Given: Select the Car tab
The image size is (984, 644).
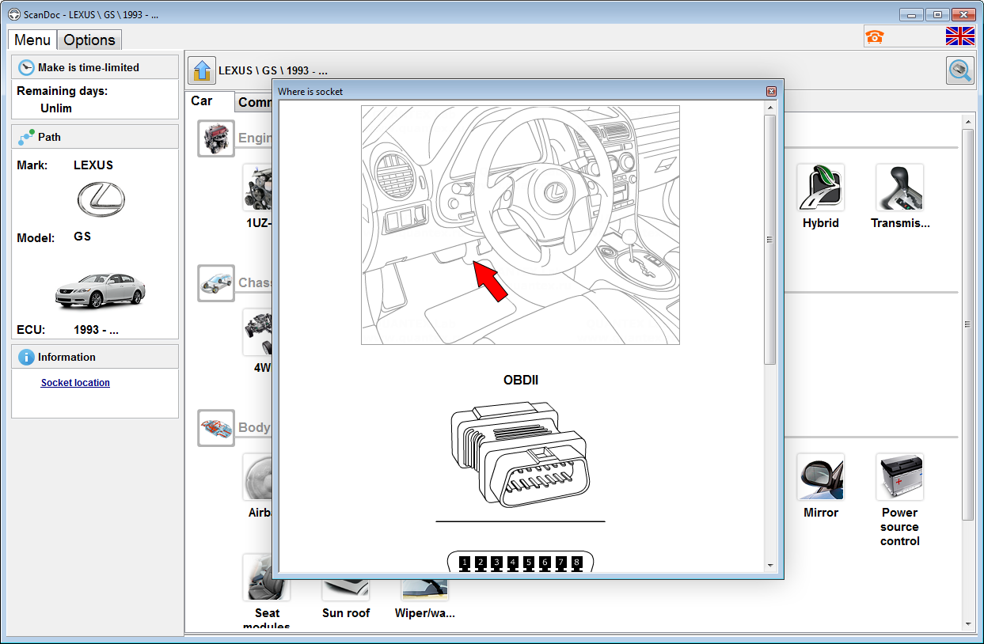Looking at the screenshot, I should (x=202, y=101).
